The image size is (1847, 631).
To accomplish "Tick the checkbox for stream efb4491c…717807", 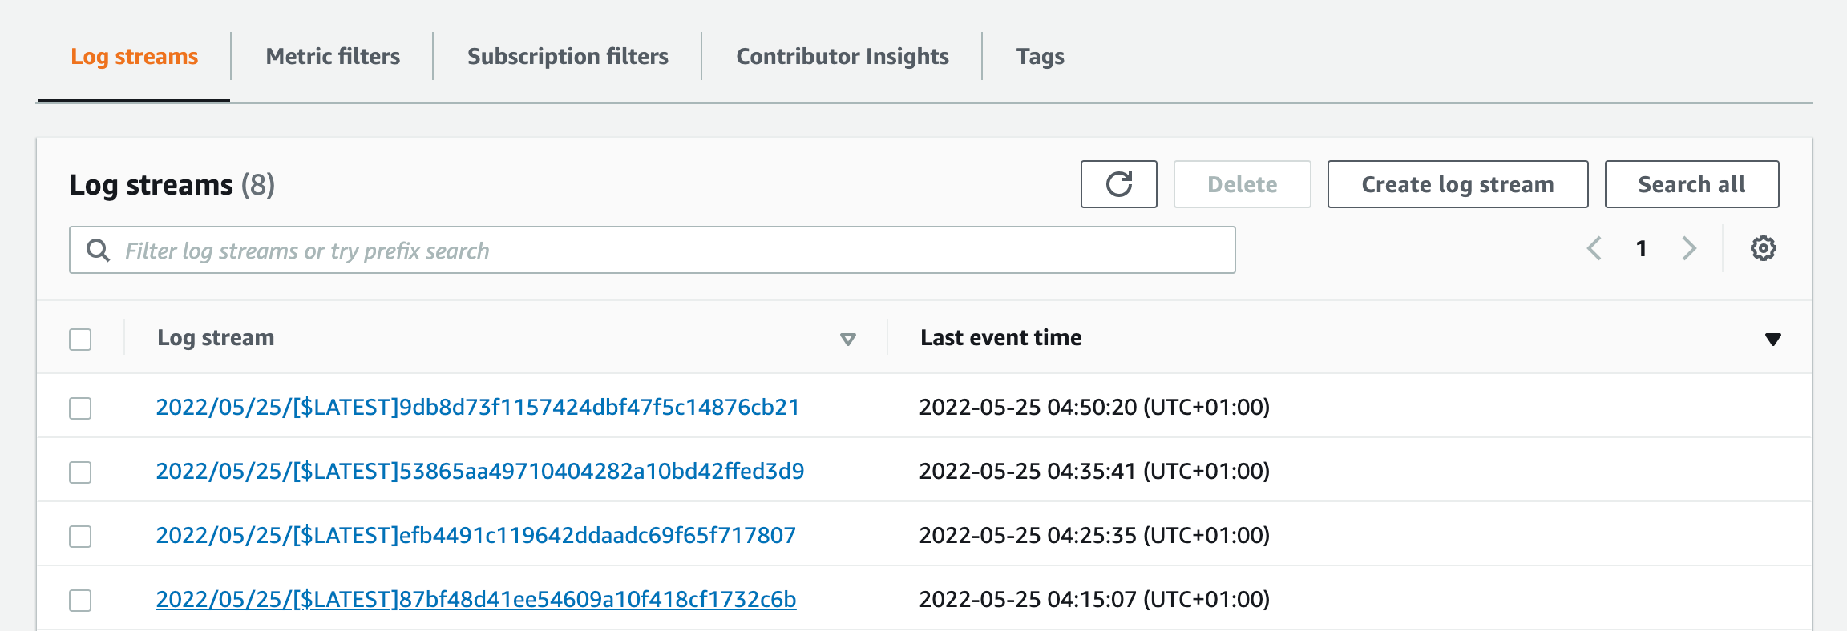I will pyautogui.click(x=80, y=537).
